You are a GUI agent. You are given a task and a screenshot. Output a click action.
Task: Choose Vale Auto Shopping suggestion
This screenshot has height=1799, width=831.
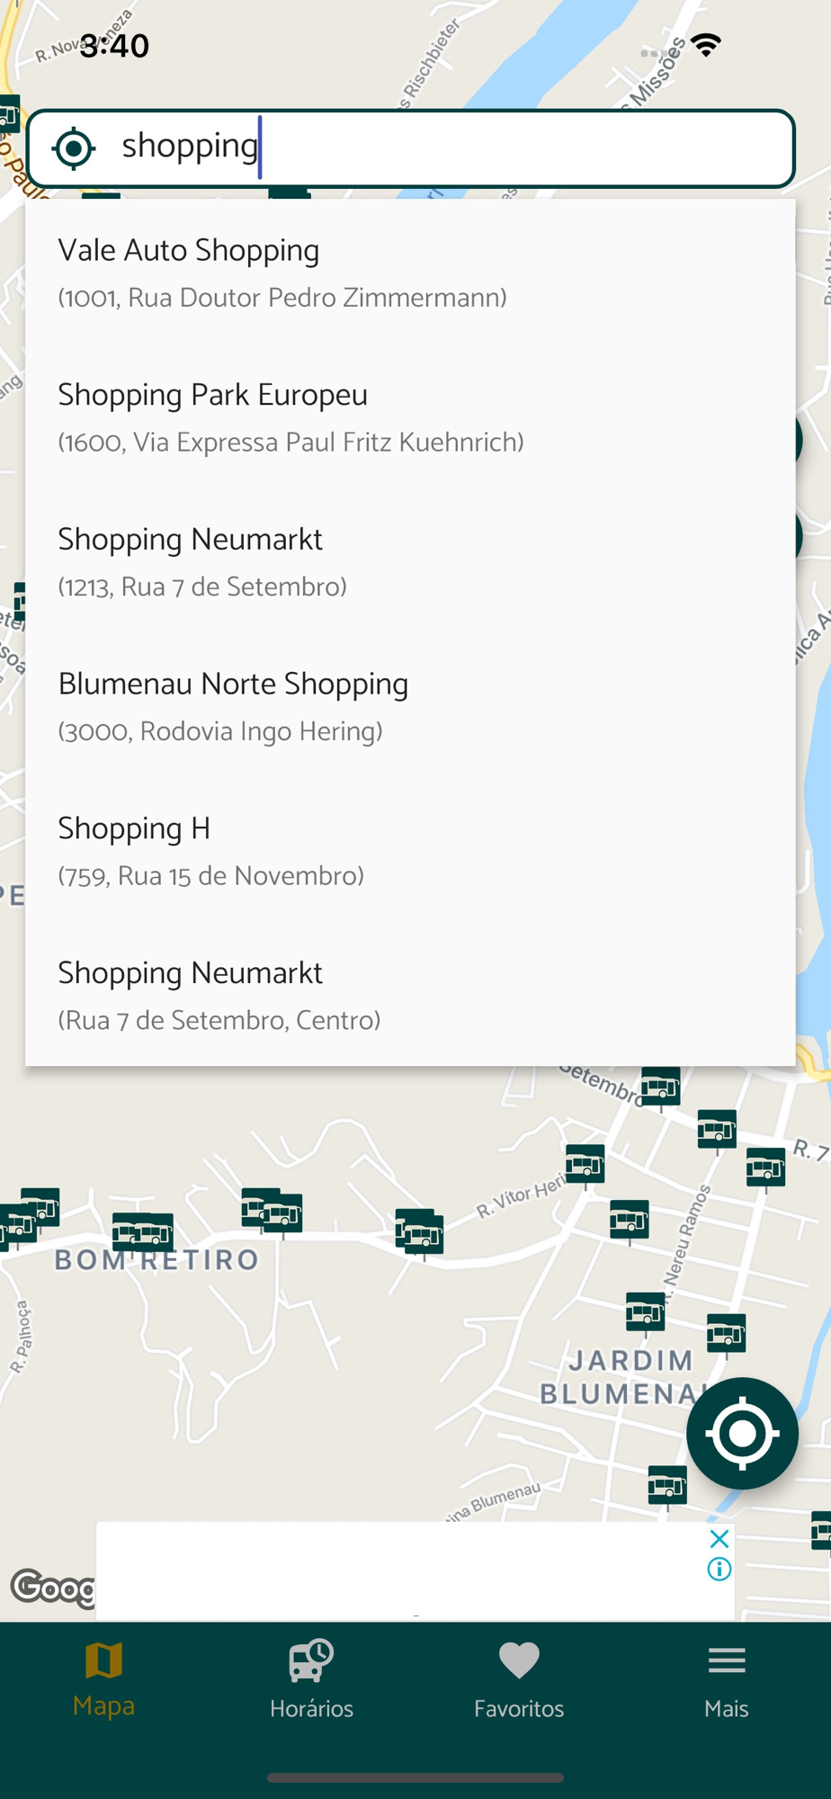coord(410,272)
